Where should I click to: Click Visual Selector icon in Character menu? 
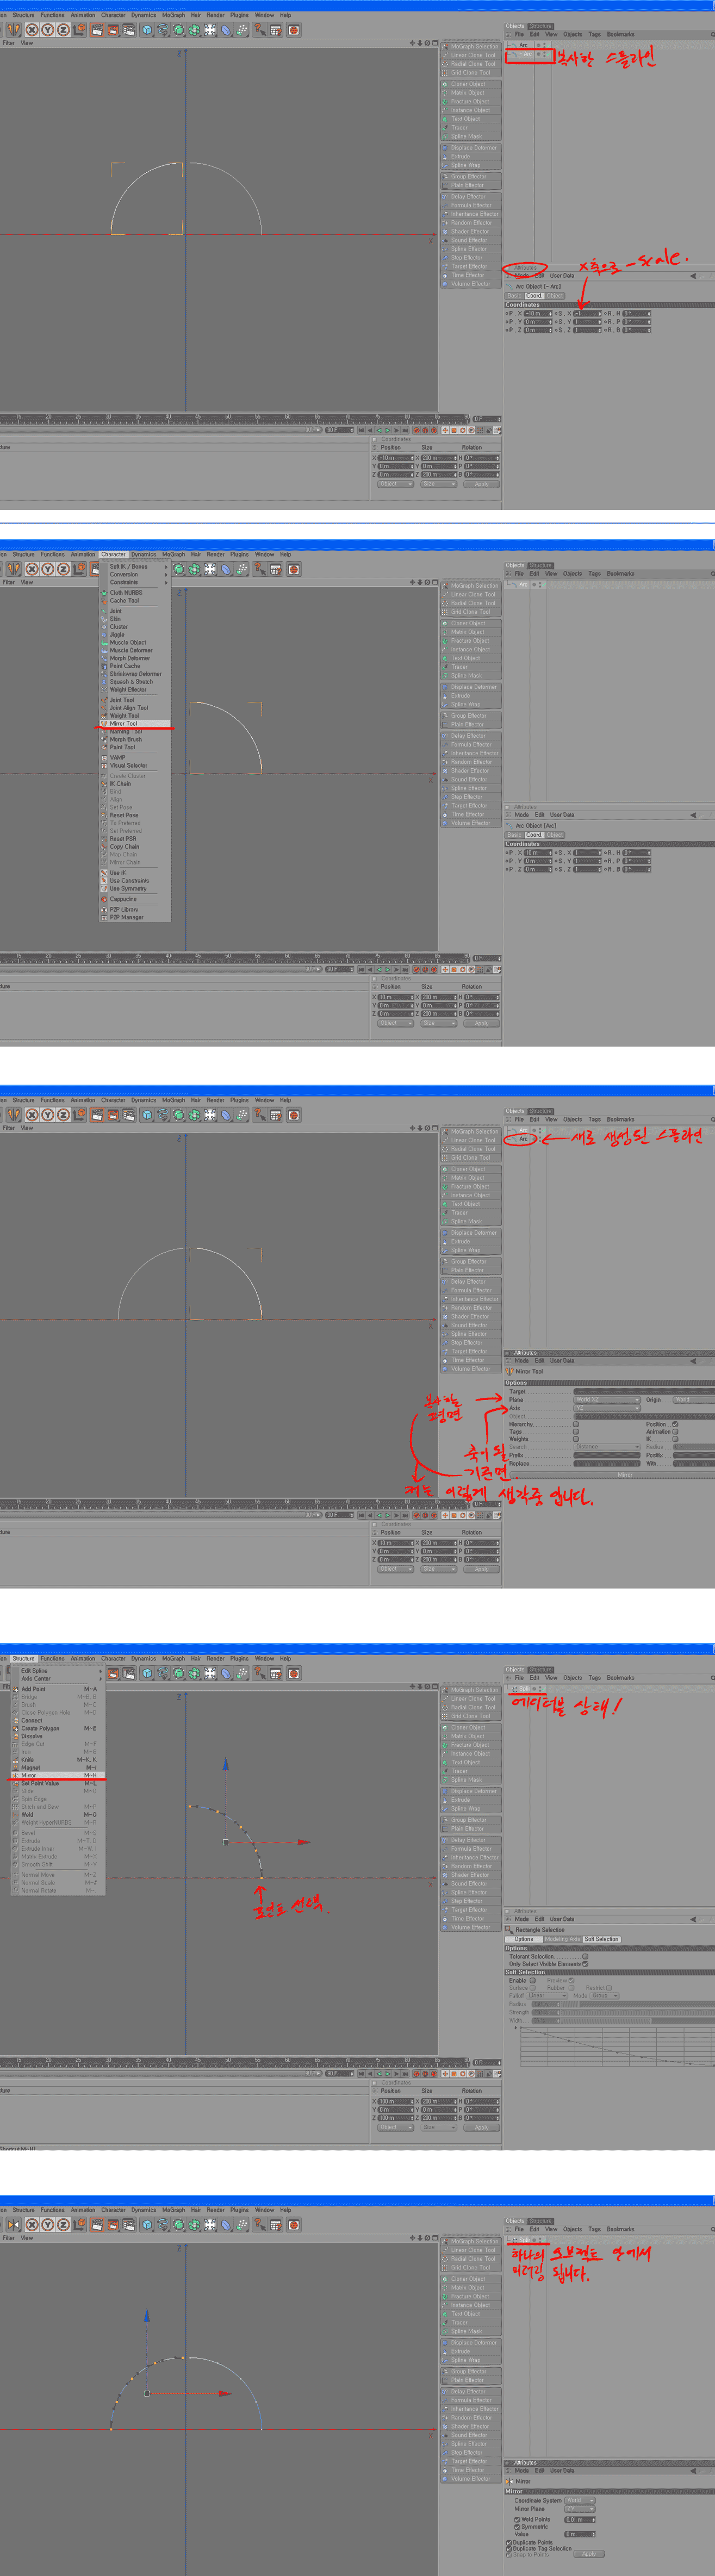click(x=103, y=765)
